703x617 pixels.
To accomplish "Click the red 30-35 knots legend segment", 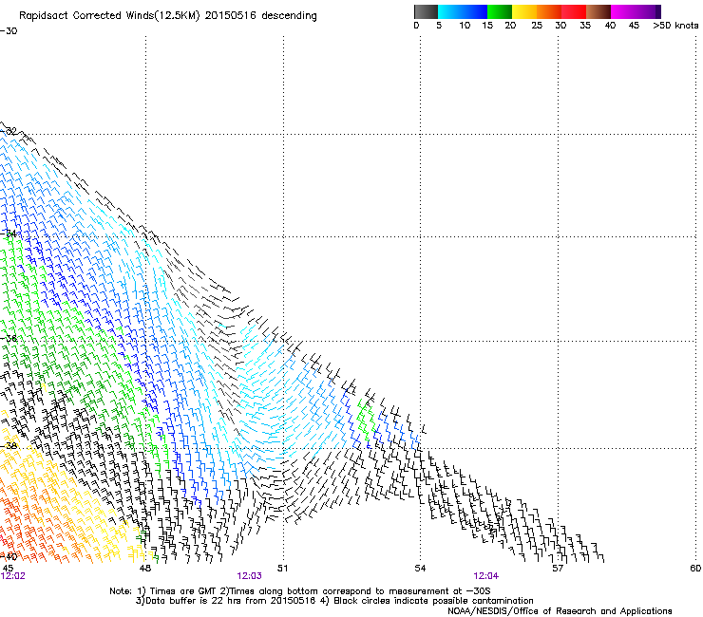I will [574, 11].
